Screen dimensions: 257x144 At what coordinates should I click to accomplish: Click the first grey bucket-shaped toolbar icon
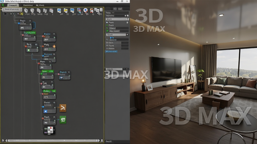tap(26, 11)
